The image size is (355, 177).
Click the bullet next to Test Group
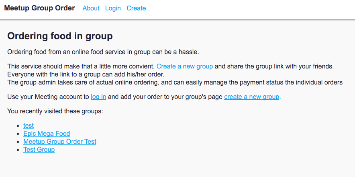point(18,150)
